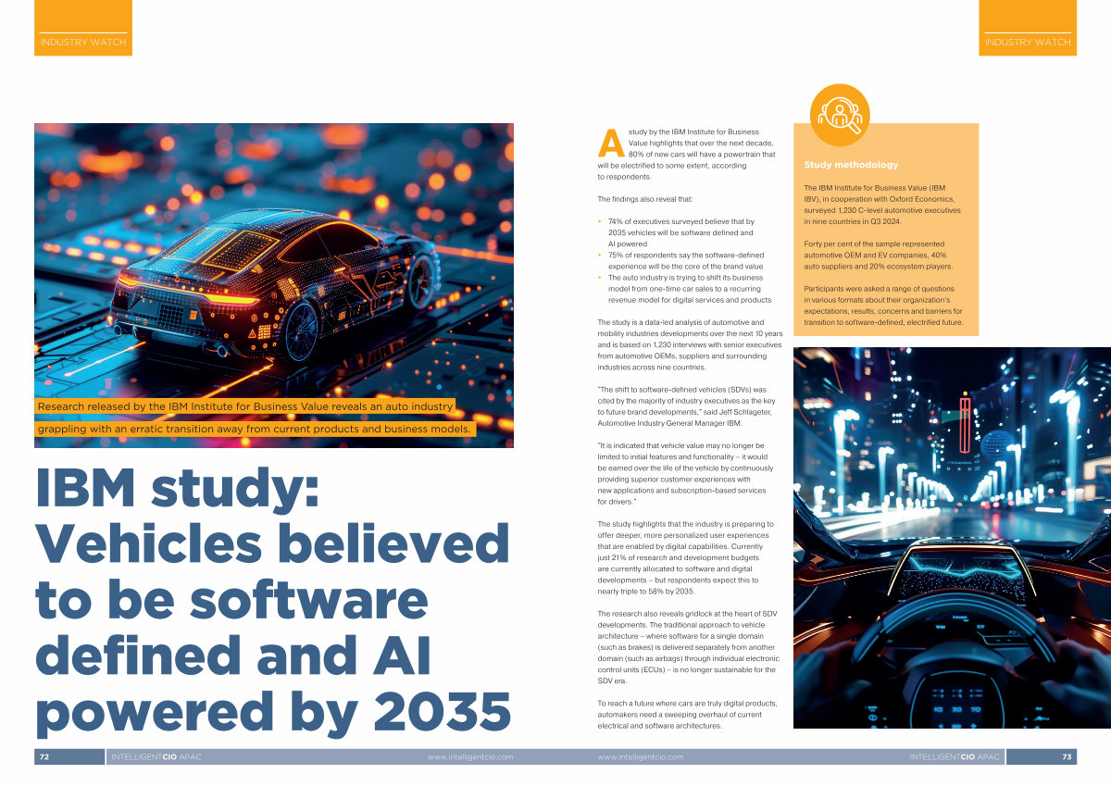Click page number 72 in the footer
The height and width of the screenshot is (786, 1111).
44,757
